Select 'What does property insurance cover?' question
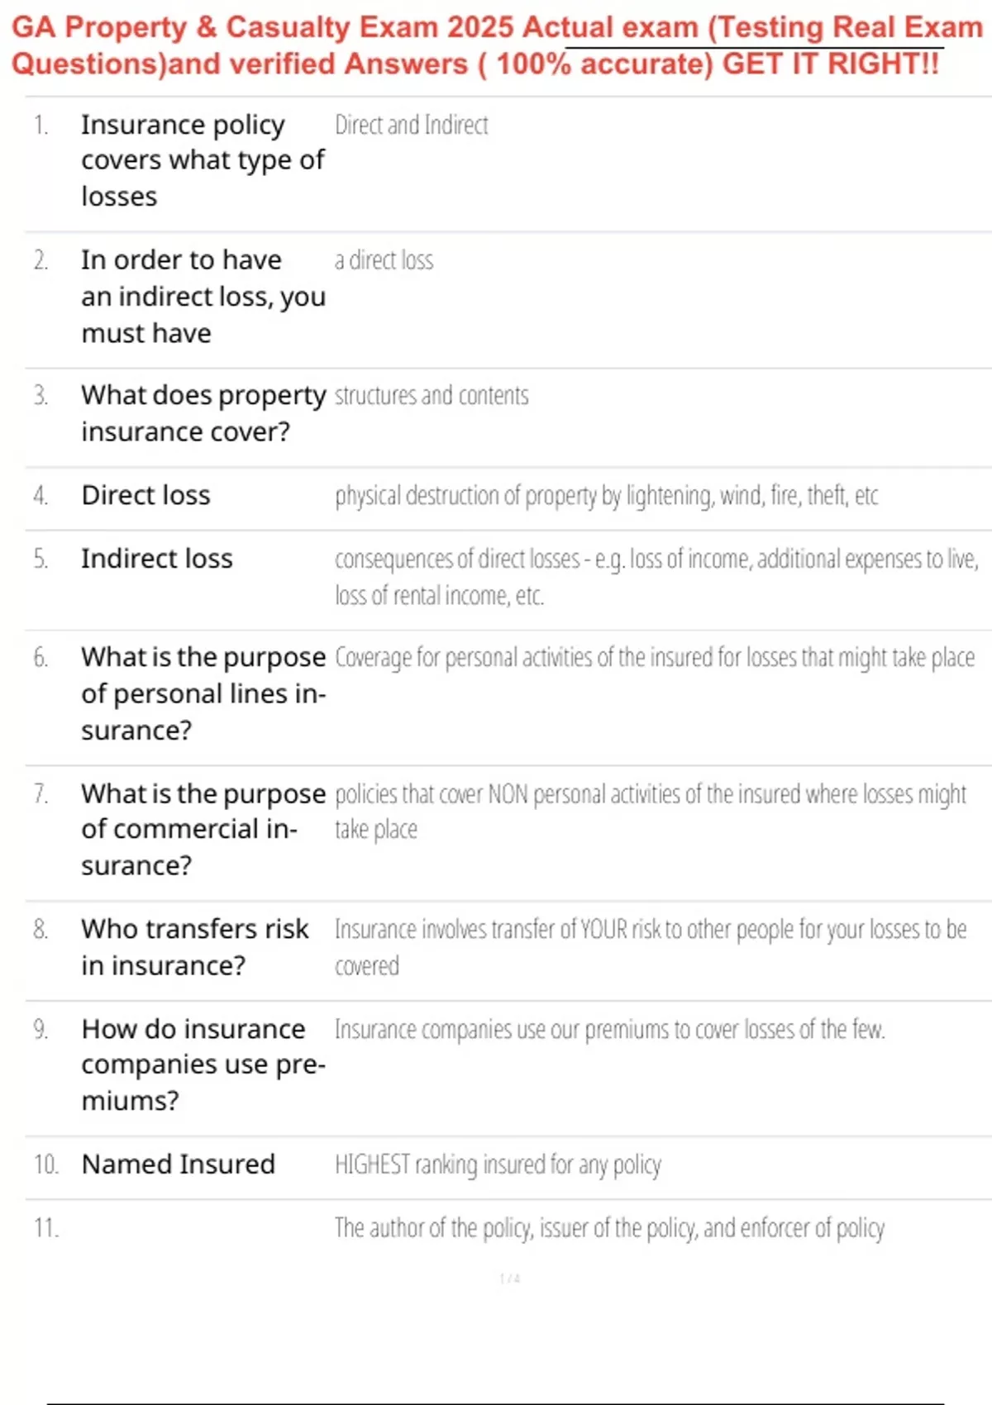 [203, 413]
